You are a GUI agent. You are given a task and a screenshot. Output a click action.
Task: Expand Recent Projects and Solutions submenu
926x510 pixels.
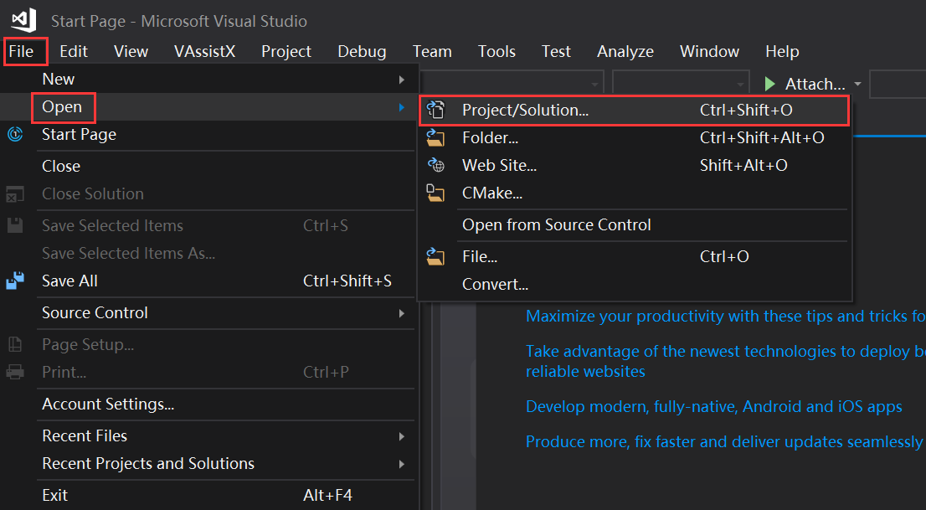[402, 464]
